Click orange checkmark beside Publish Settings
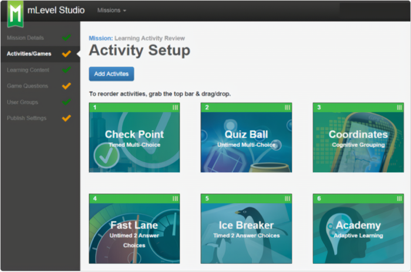Viewport: 411px width, 272px height. click(x=66, y=117)
